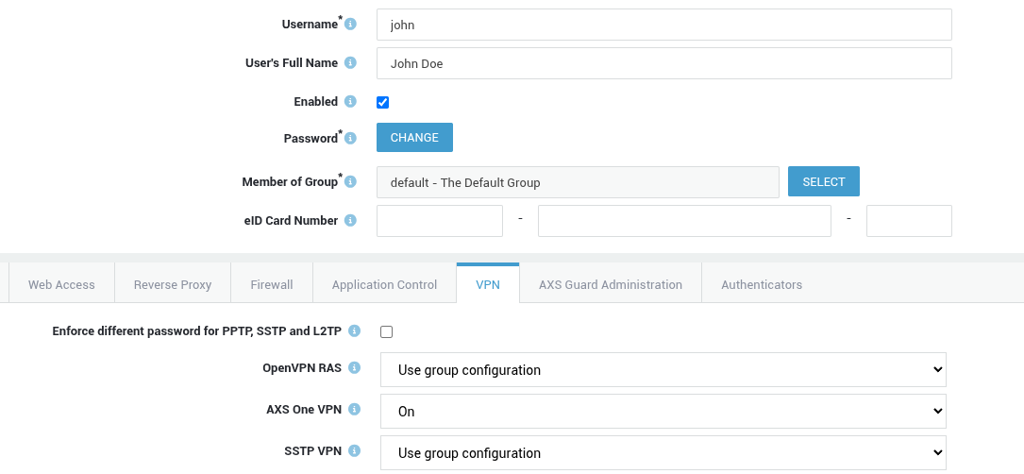
Task: Click the info icon beside User's Full Name
Action: [x=350, y=62]
